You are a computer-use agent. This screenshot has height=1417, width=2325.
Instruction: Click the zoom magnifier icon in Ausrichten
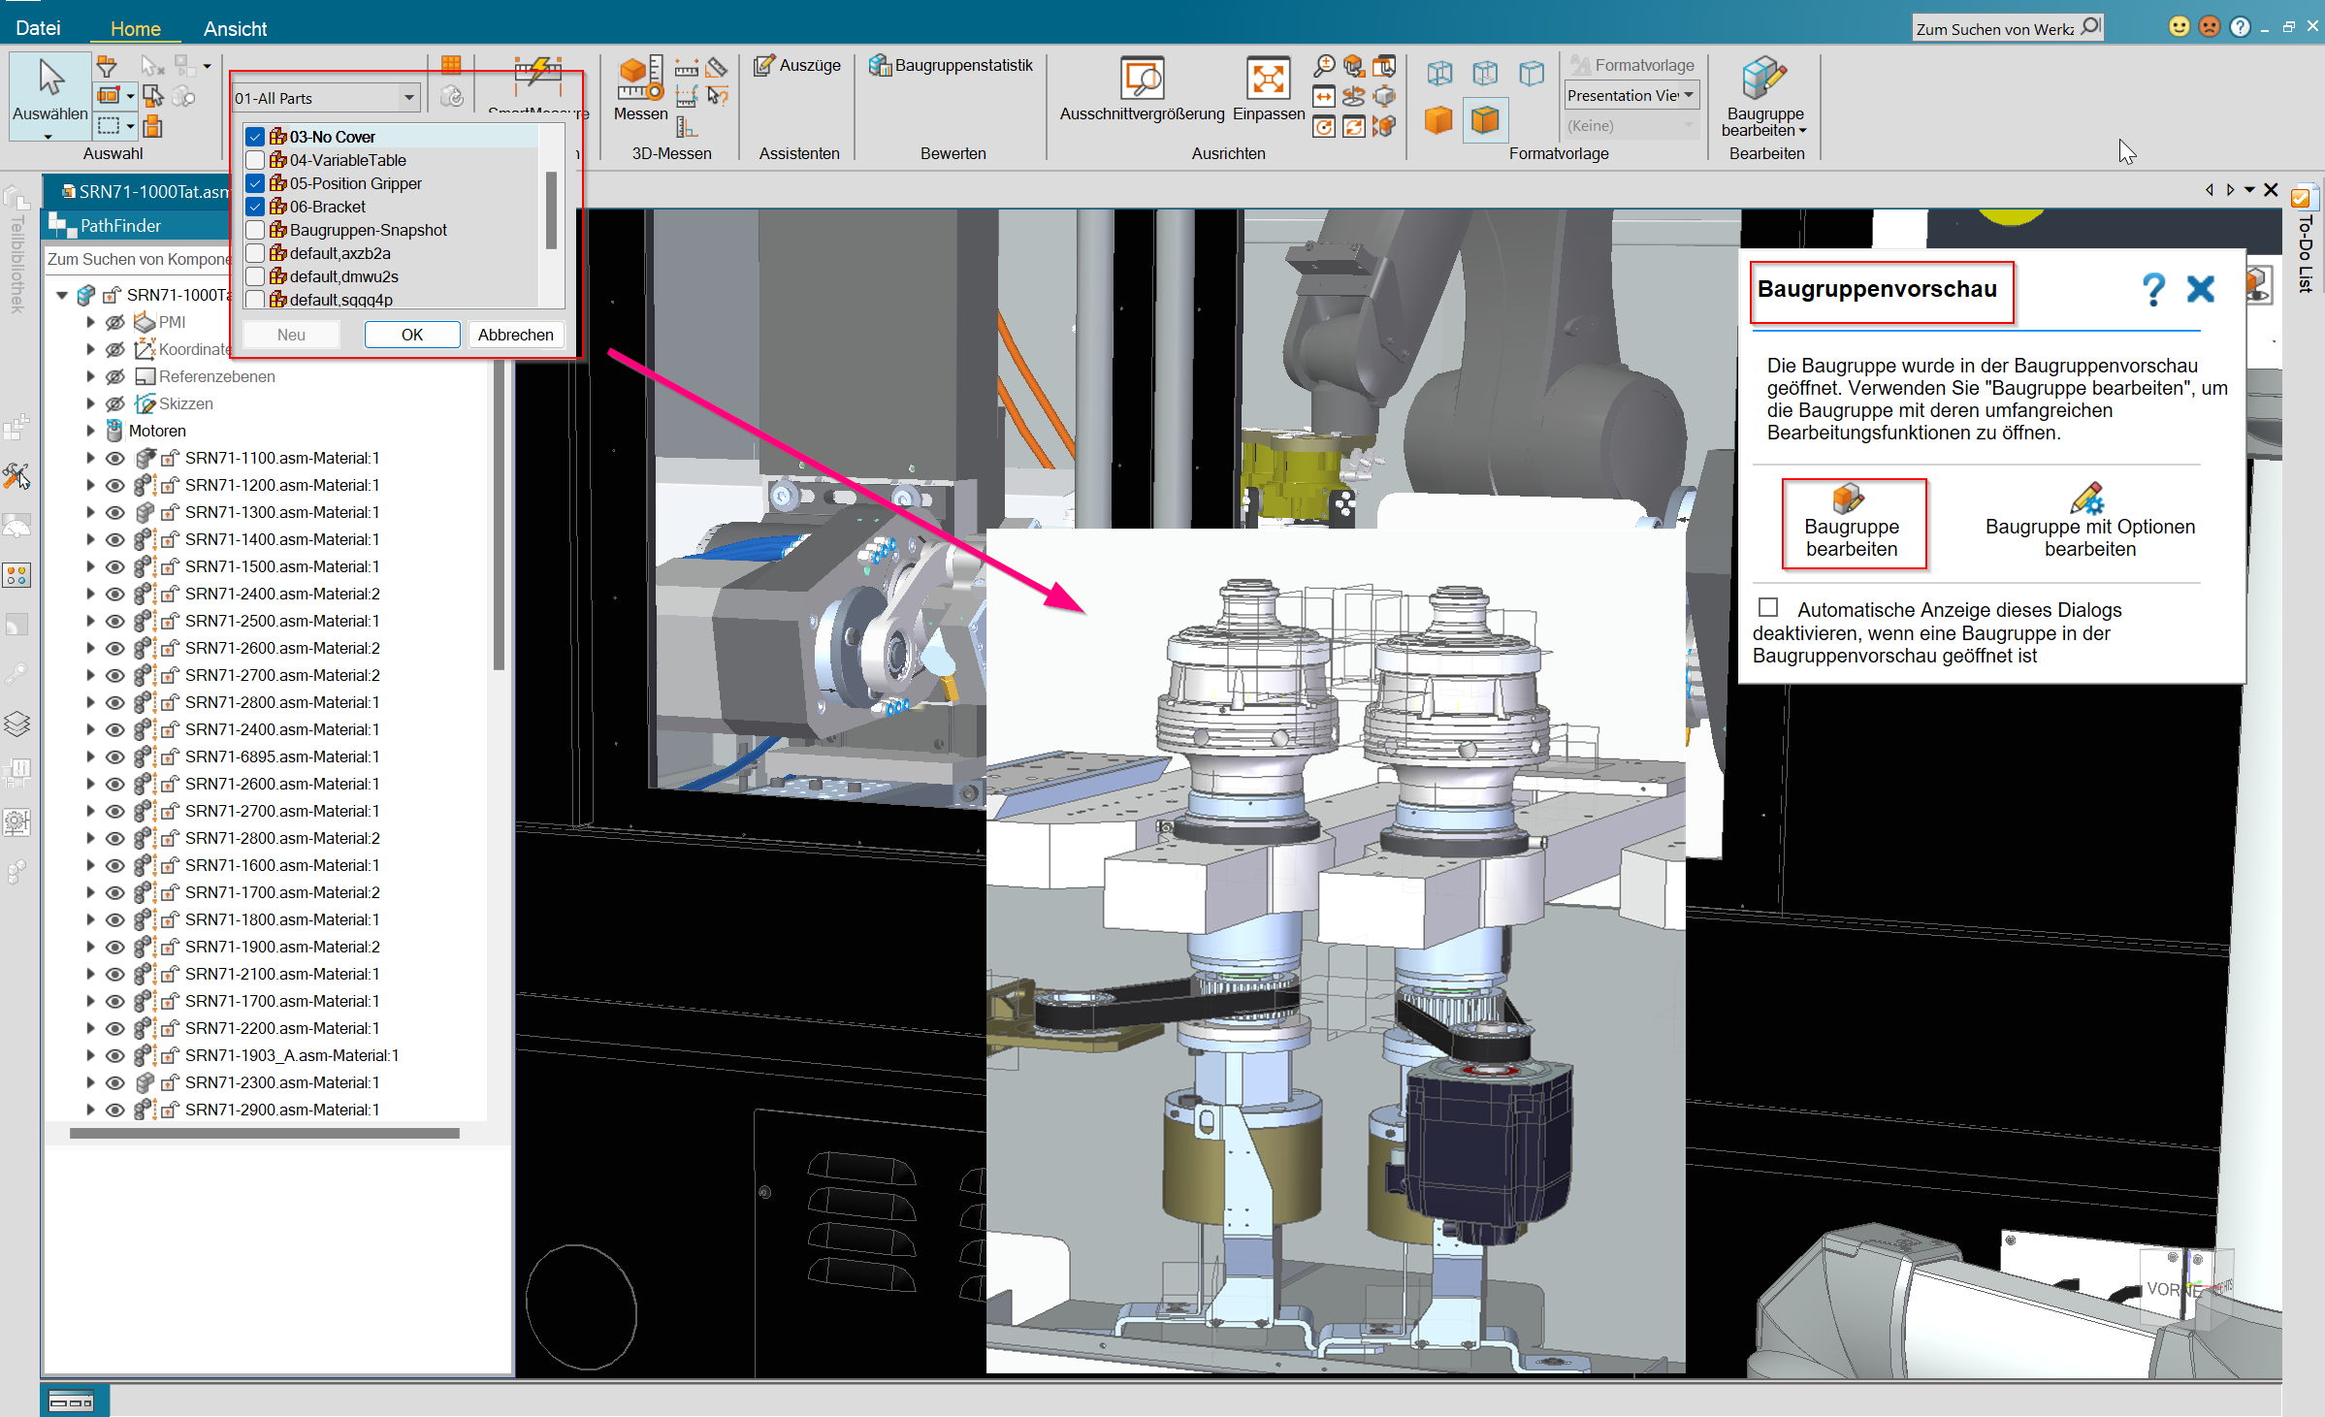pyautogui.click(x=1324, y=66)
